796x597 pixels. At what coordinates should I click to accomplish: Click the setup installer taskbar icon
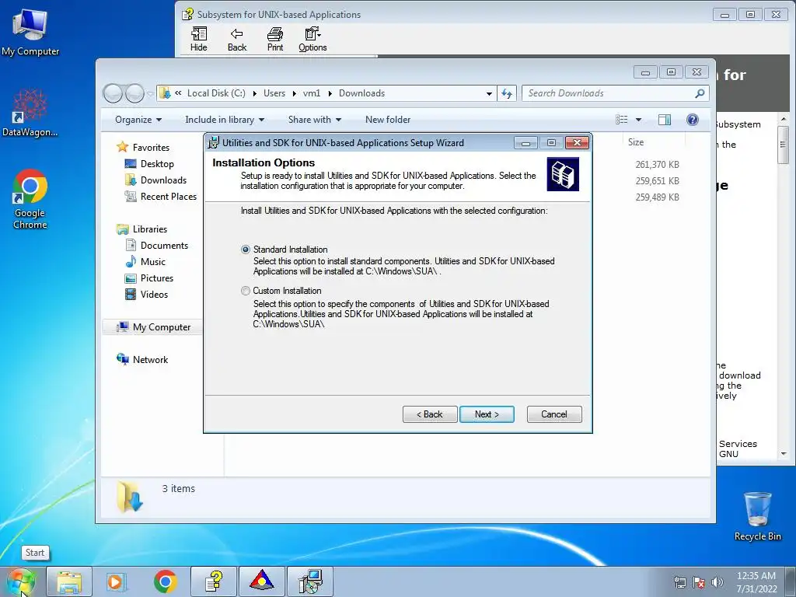pyautogui.click(x=310, y=581)
